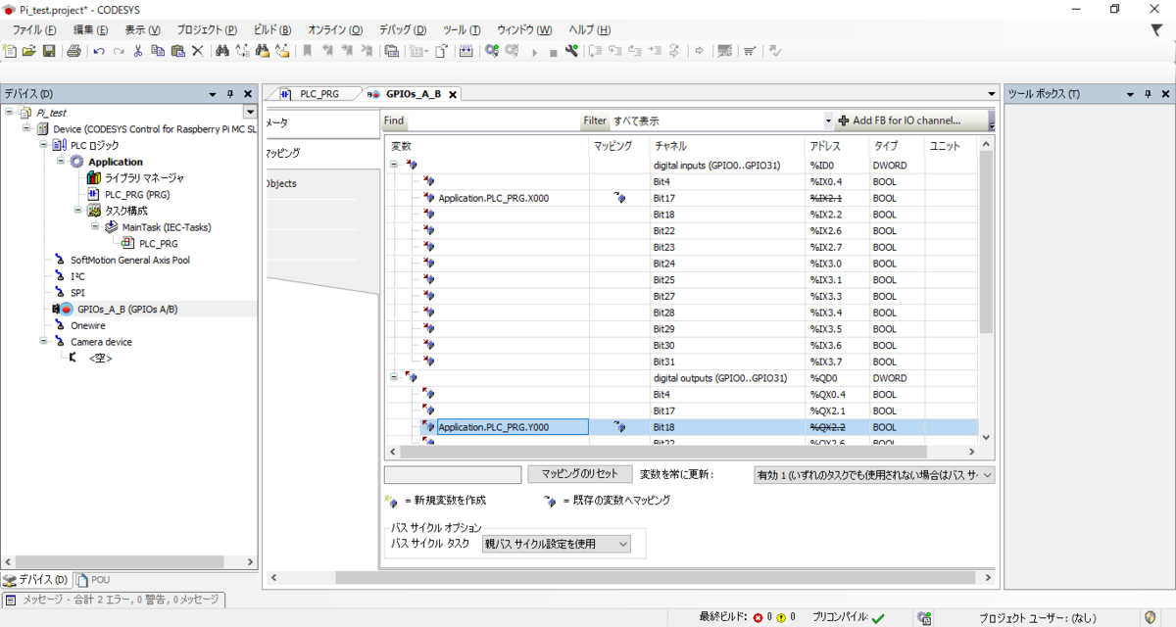Click the mapping icon beside Application.PLC_PRG.Y000

click(x=618, y=427)
